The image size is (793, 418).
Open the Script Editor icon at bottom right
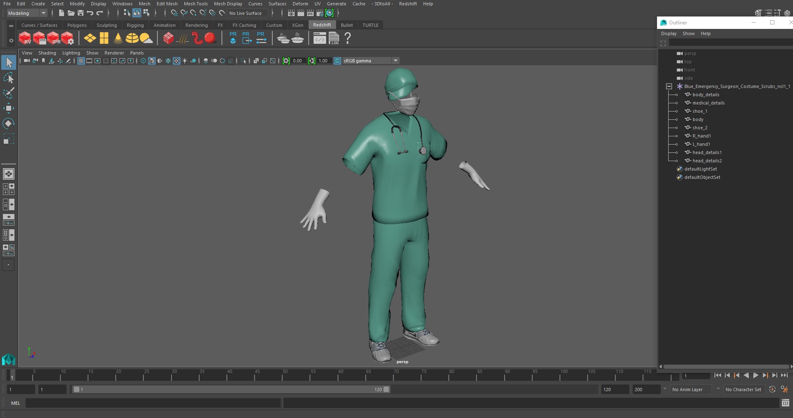(786, 403)
